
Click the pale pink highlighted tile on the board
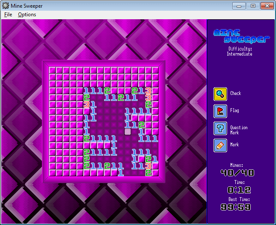click(128, 132)
